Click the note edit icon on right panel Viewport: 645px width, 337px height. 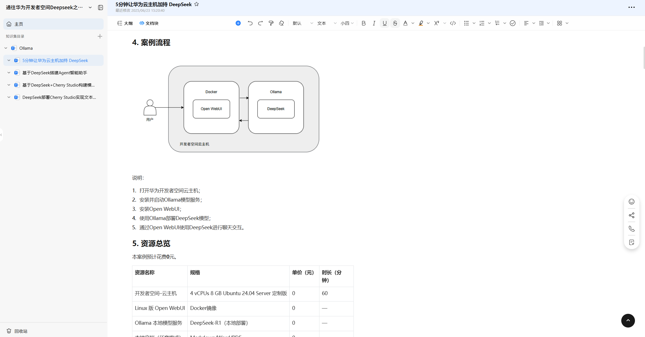click(x=632, y=242)
